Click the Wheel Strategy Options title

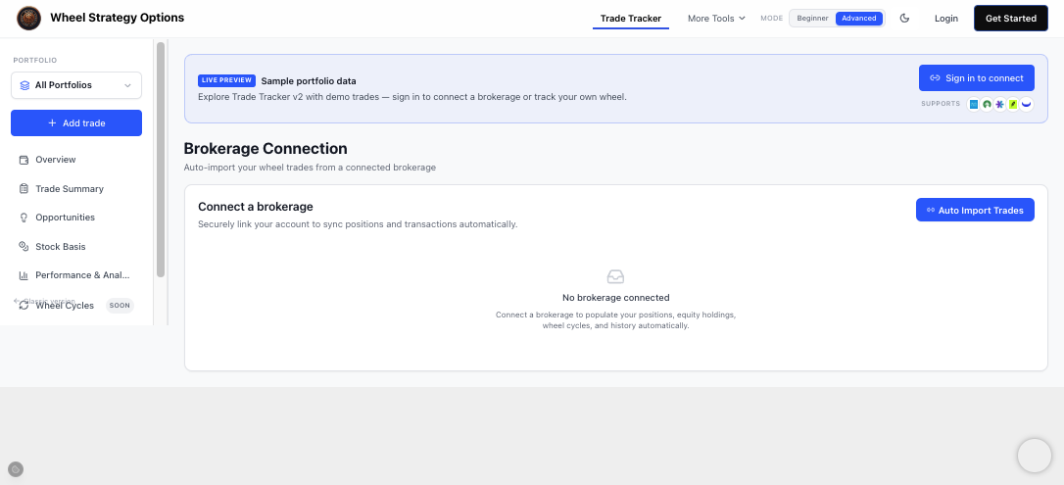click(x=118, y=18)
